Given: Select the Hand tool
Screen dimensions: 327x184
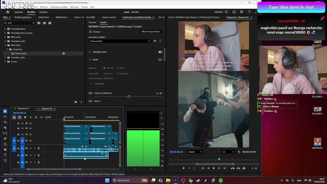Looking at the screenshot, I should coord(5,149).
